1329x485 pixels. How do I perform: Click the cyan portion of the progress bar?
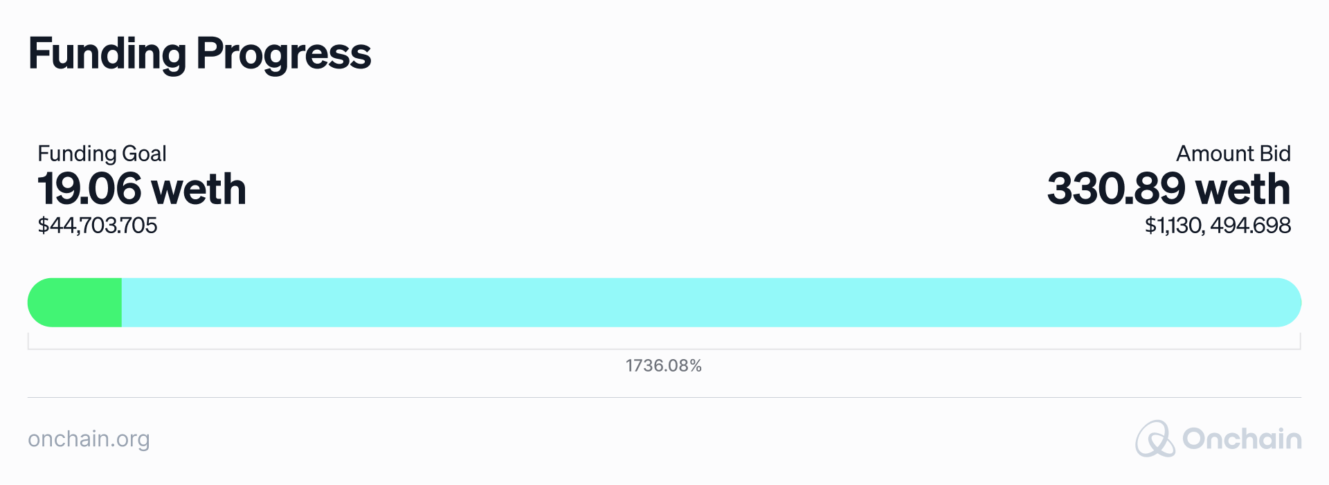(692, 302)
